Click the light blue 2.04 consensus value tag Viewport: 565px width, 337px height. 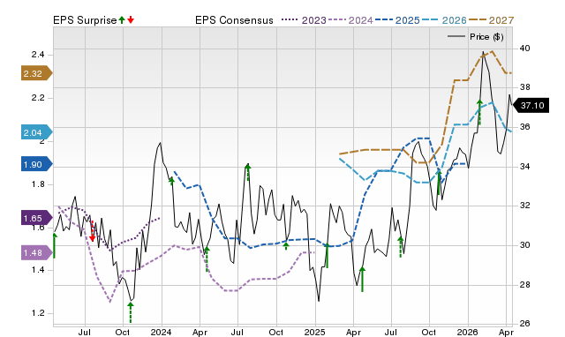click(37, 132)
